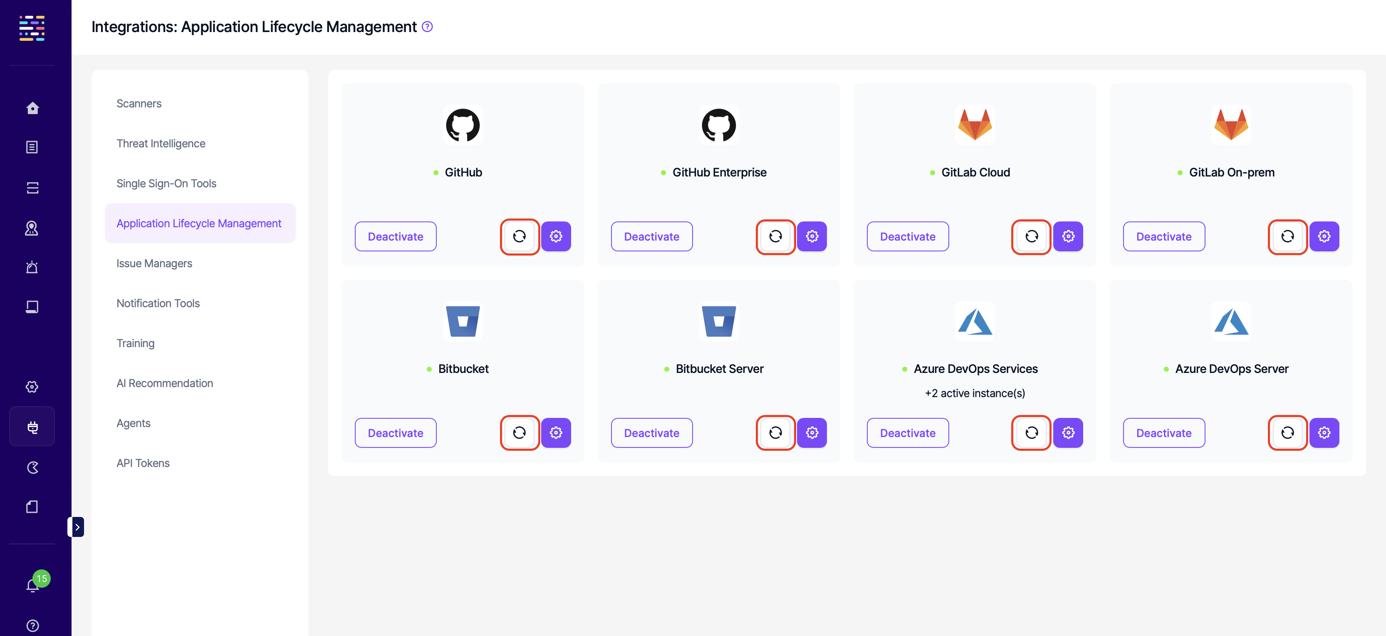Image resolution: width=1386 pixels, height=636 pixels.
Task: Click GitLab Cloud sync refresh icon
Action: [1031, 236]
